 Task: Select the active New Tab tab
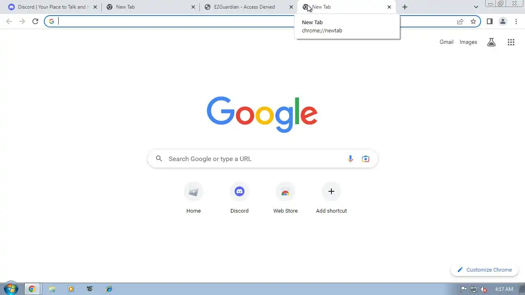(x=346, y=7)
